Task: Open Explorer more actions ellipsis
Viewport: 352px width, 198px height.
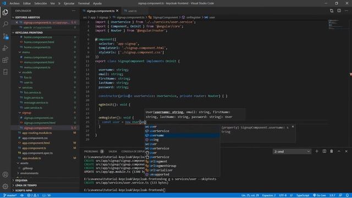Action: (x=74, y=10)
